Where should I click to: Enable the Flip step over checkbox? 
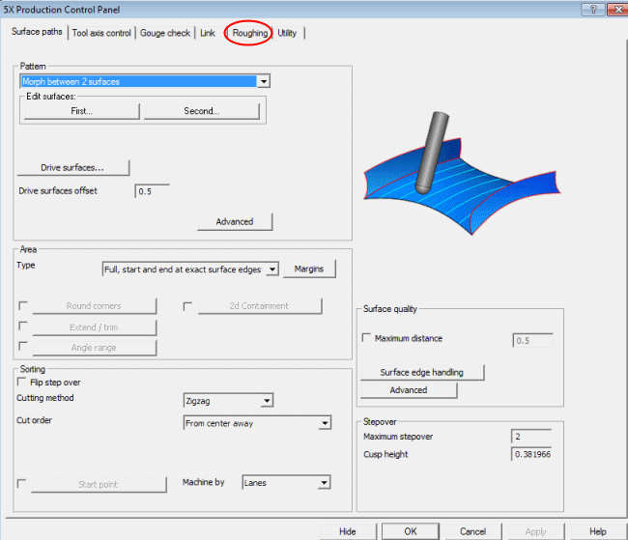point(23,383)
